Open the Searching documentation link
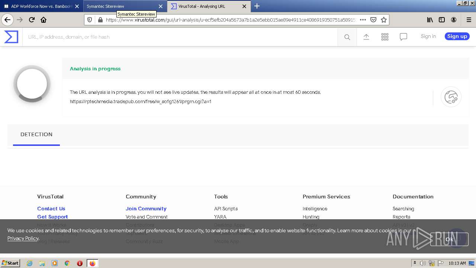 (x=403, y=208)
